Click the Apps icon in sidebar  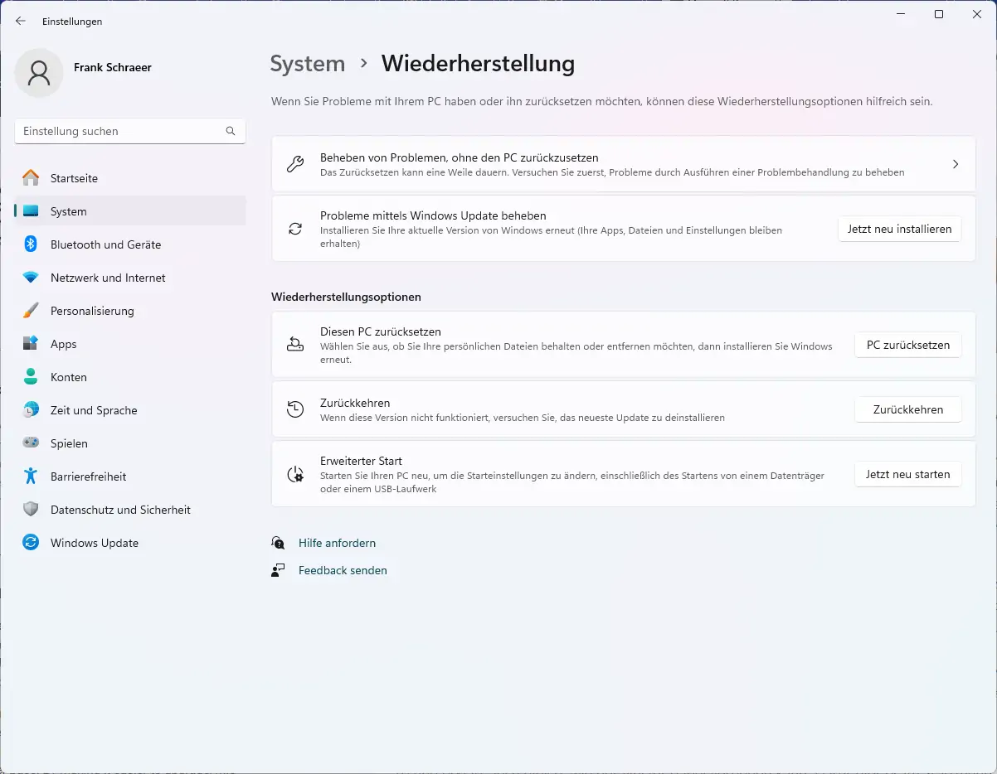click(31, 344)
